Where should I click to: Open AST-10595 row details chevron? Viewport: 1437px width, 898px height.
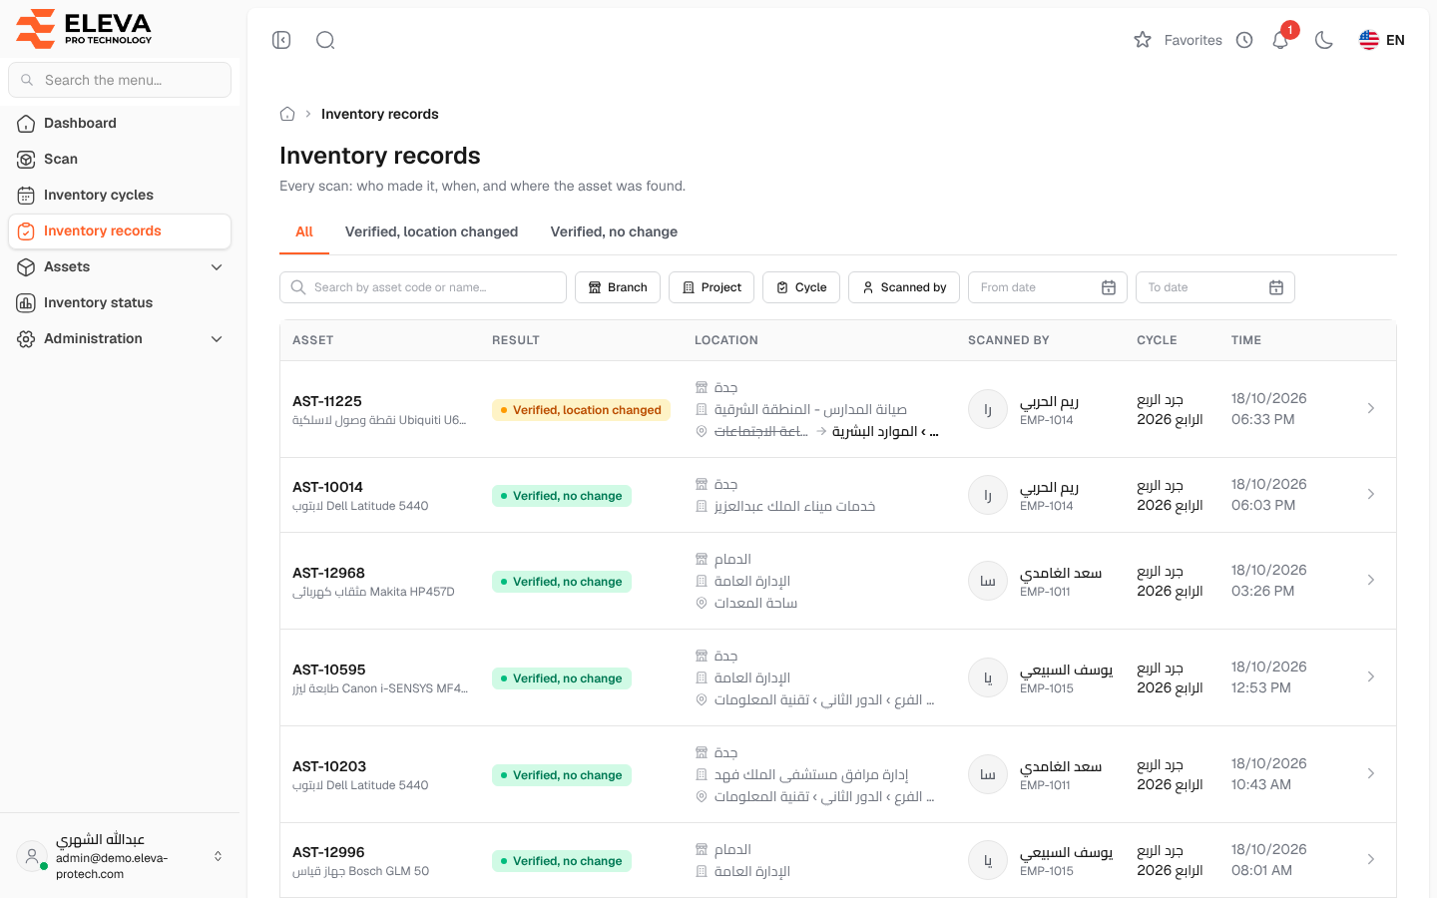(1371, 676)
